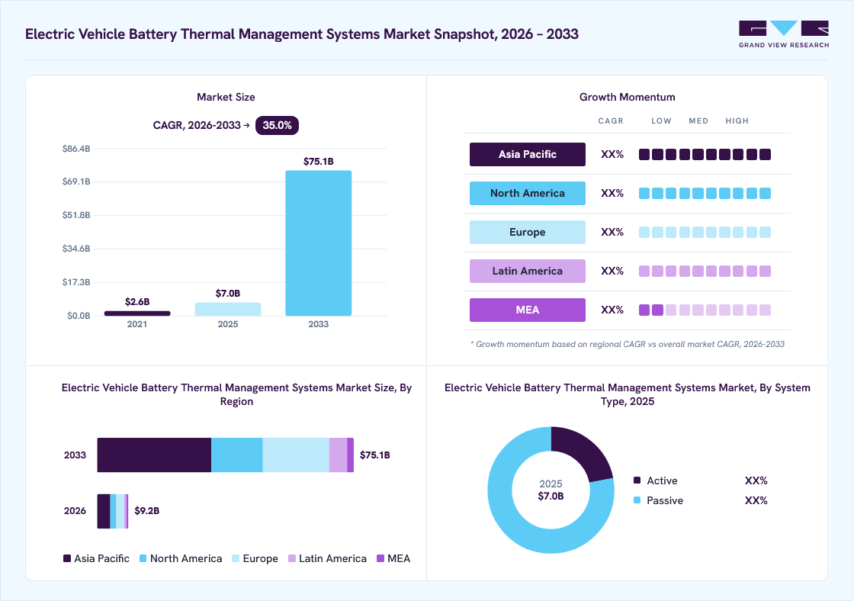
Task: Click the 2033 market size bar
Action: (x=319, y=243)
